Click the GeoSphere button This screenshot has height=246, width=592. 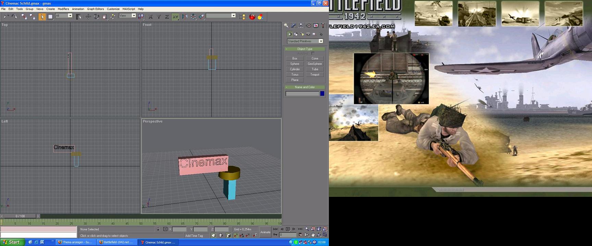coord(315,64)
